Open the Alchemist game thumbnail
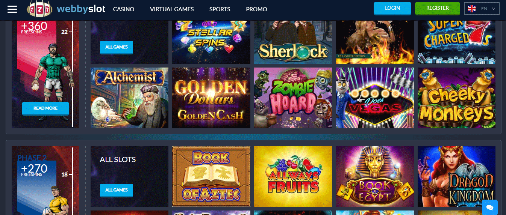The height and width of the screenshot is (215, 506). coord(129,98)
